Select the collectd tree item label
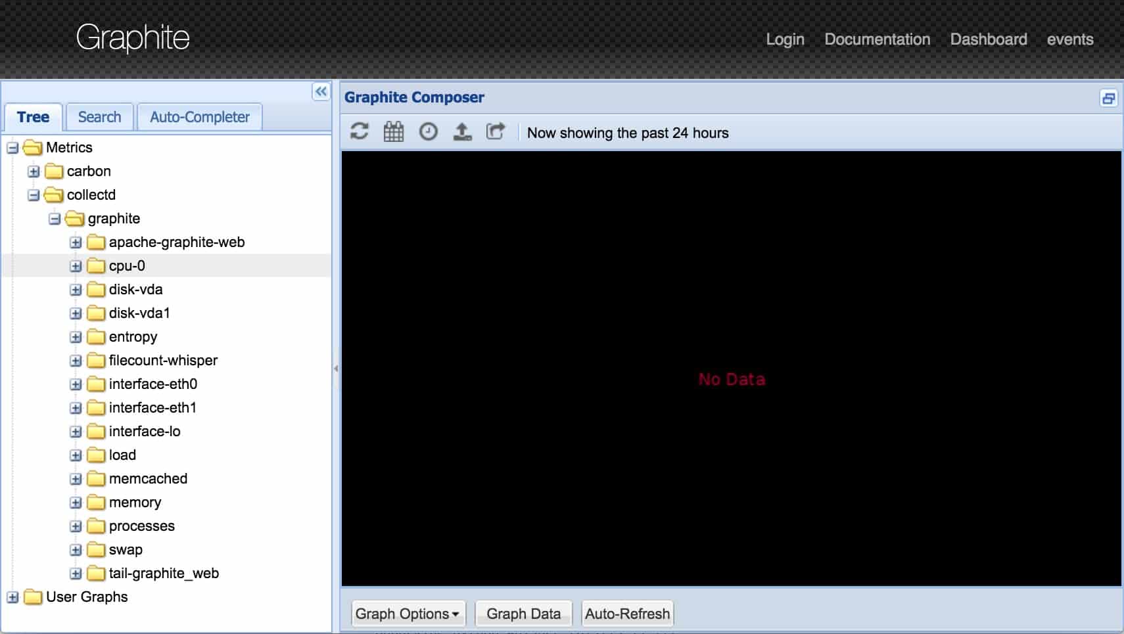This screenshot has height=634, width=1124. (x=91, y=194)
